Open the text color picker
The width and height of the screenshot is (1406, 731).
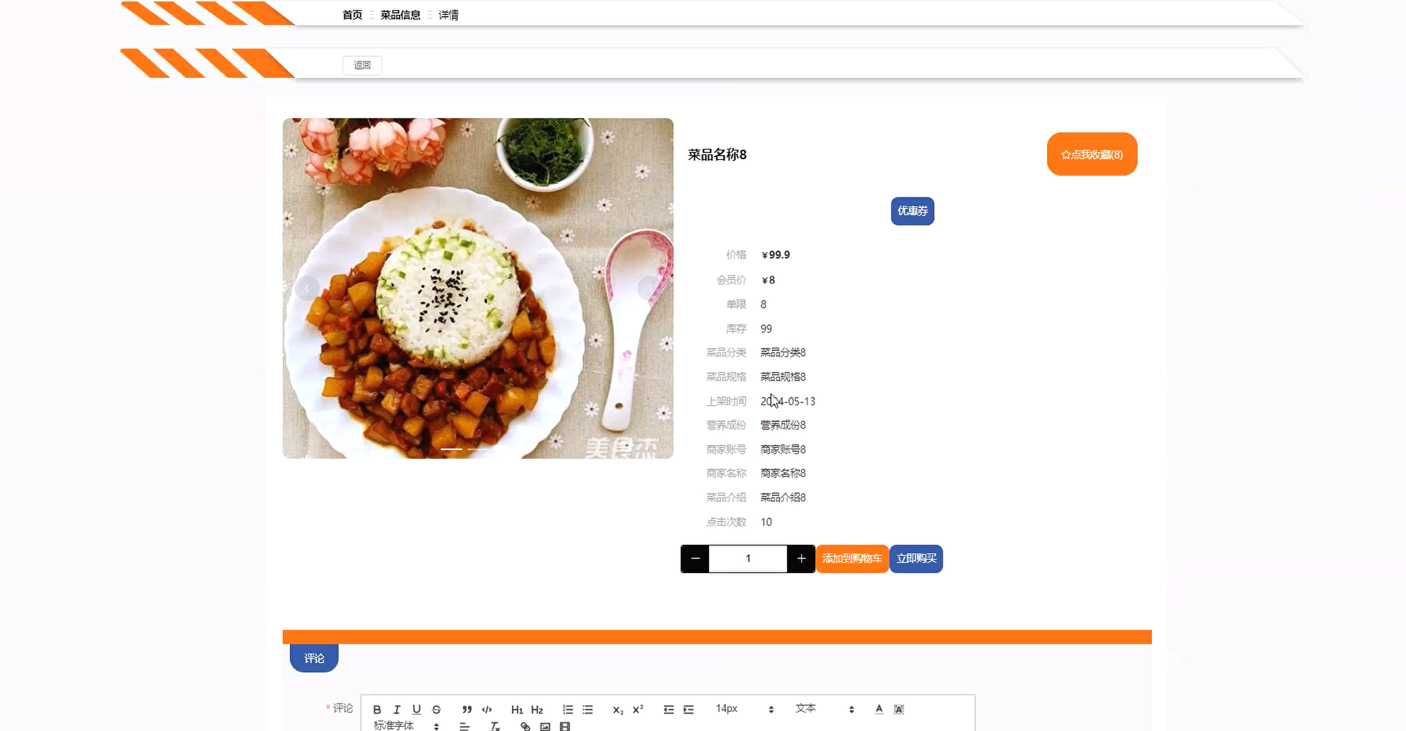(x=879, y=709)
